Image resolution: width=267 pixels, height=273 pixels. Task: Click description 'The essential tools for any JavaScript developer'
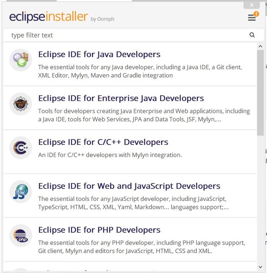(x=133, y=203)
